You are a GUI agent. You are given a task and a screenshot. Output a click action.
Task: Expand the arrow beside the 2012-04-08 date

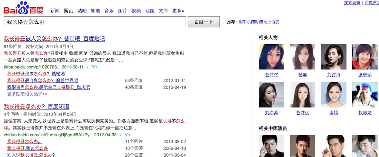(x=120, y=135)
